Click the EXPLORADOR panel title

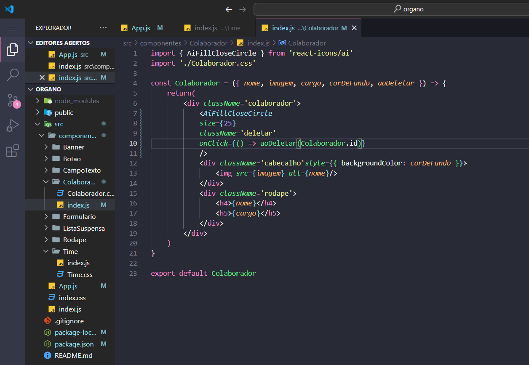pyautogui.click(x=53, y=28)
